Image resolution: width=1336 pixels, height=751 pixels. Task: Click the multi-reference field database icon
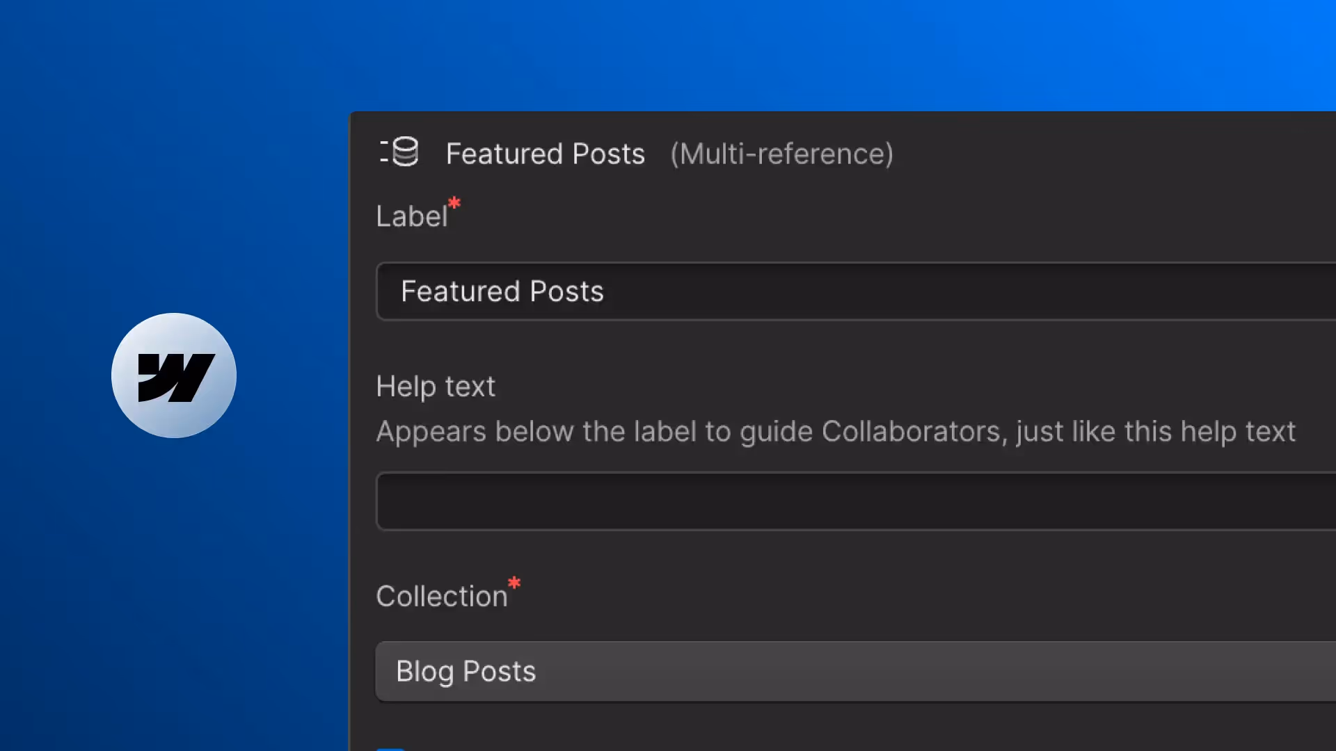(x=399, y=152)
